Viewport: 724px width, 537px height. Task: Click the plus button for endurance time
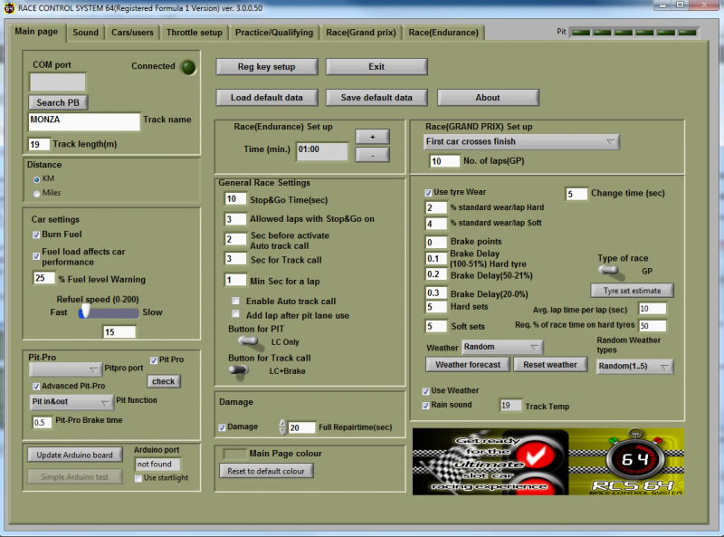[x=371, y=136]
